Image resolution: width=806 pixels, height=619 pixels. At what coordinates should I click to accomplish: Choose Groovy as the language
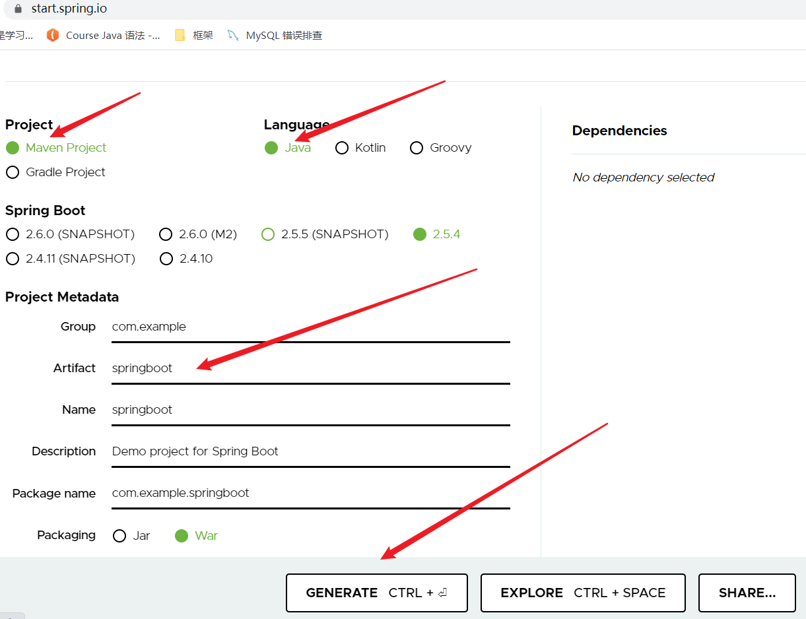pos(440,148)
